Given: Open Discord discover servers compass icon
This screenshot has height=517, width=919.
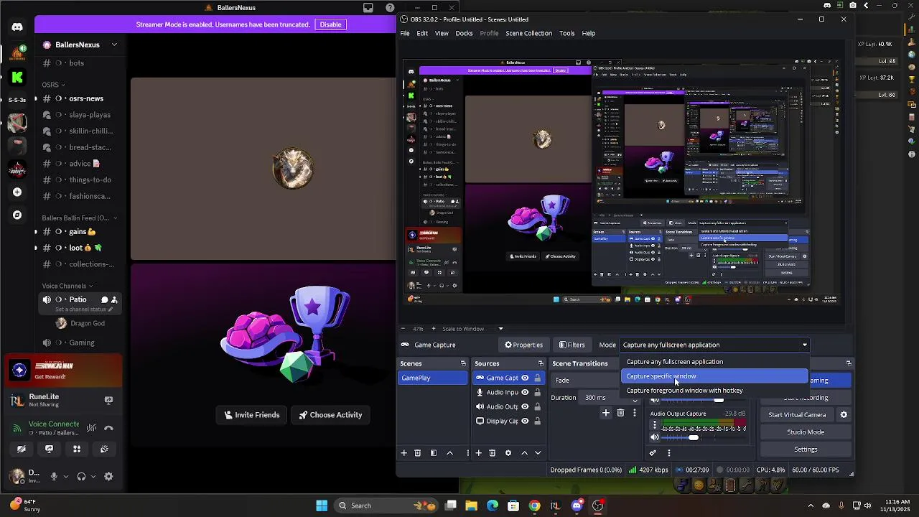Looking at the screenshot, I should (x=17, y=215).
